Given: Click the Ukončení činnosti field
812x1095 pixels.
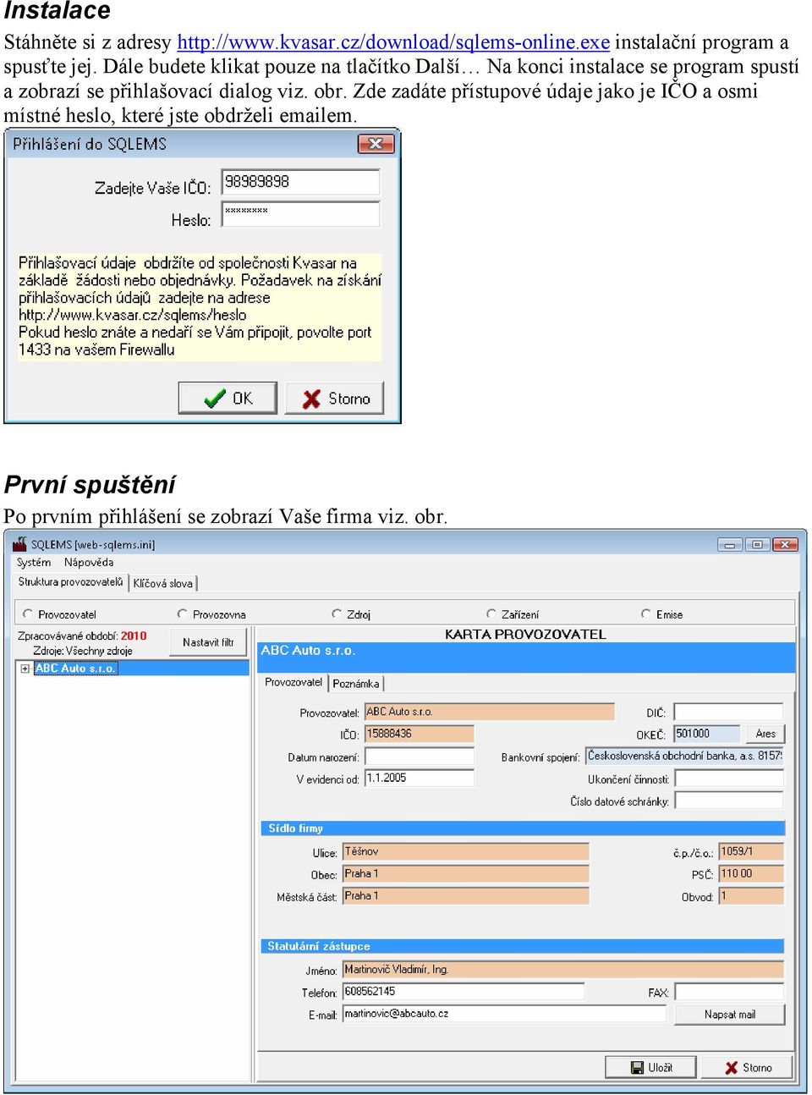Looking at the screenshot, I should point(728,779).
